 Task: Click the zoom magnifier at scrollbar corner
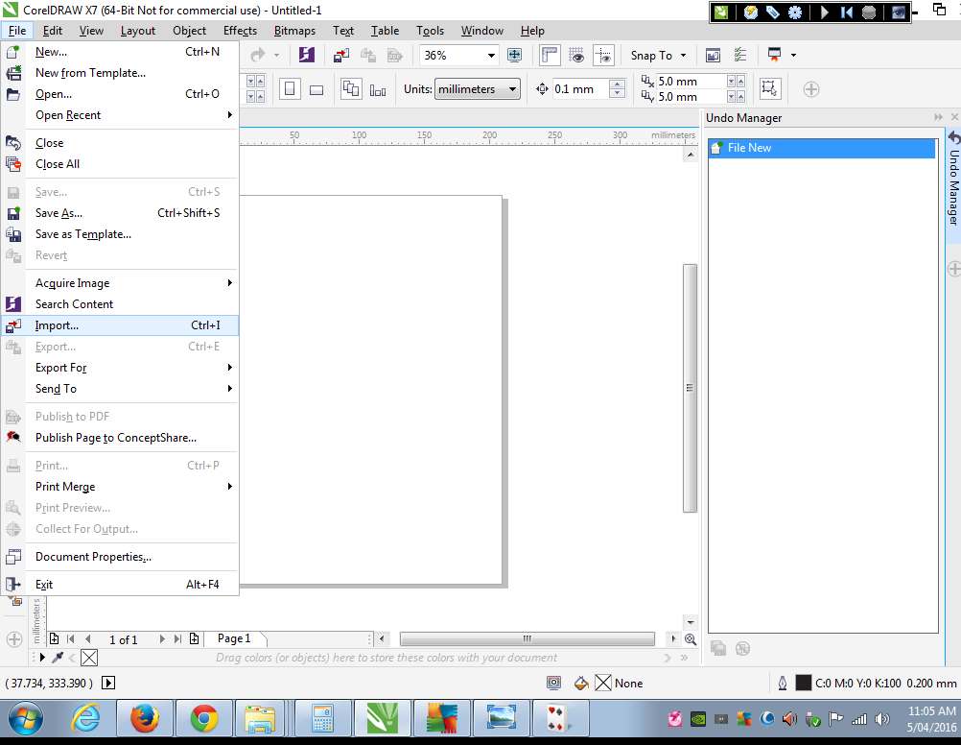(691, 639)
